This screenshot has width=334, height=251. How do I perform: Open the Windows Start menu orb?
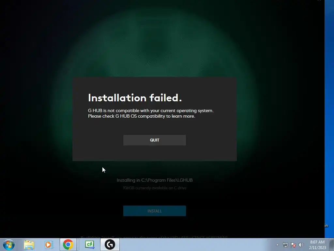tap(9, 244)
